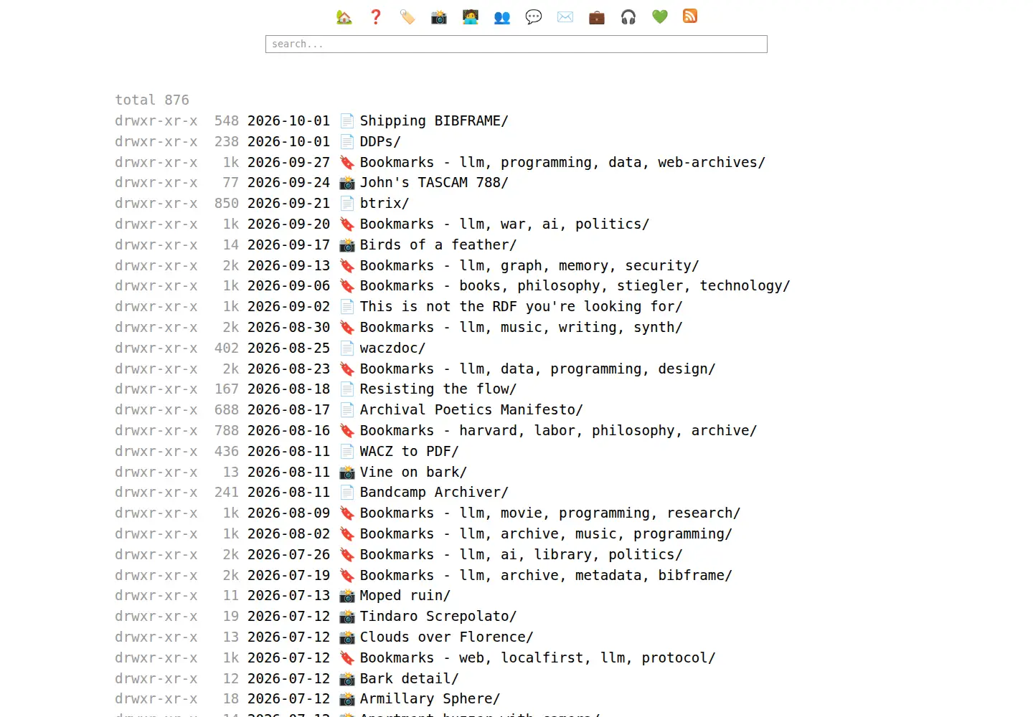Open Bookmarks on llm, war, ai, politics
The image size is (1033, 717).
pyautogui.click(x=504, y=224)
